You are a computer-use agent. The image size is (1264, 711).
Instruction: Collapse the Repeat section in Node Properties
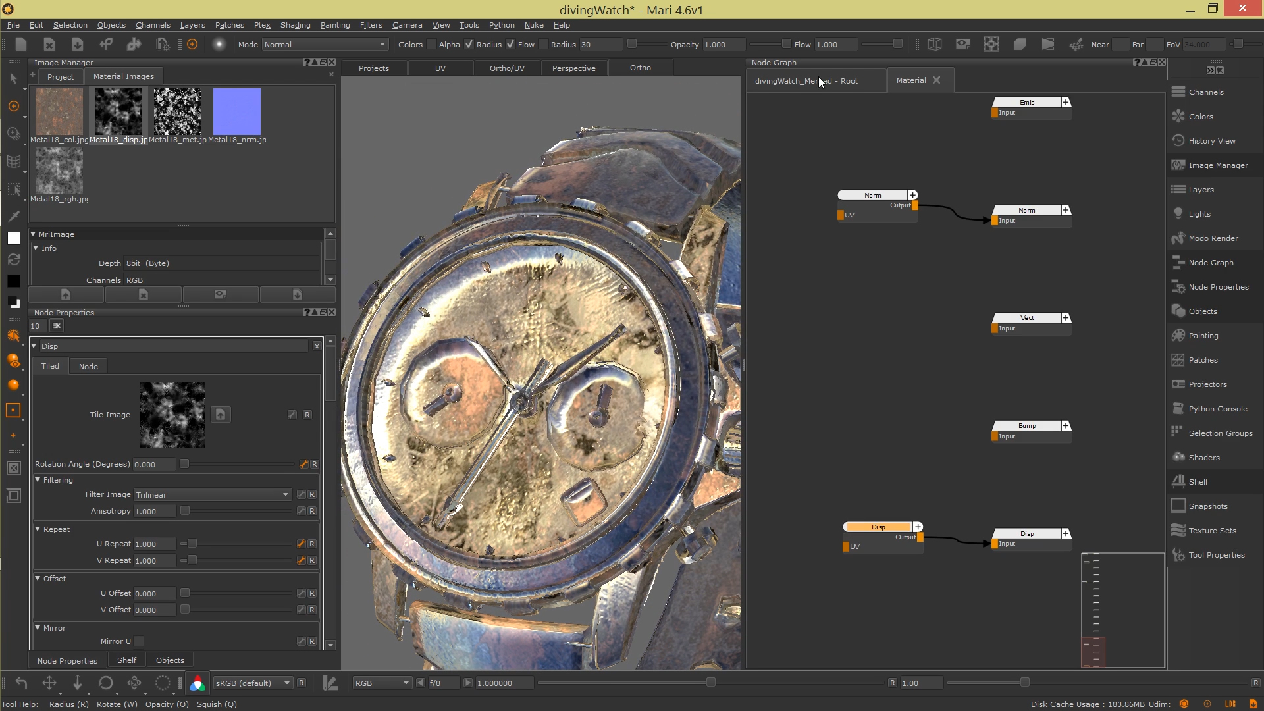click(38, 529)
